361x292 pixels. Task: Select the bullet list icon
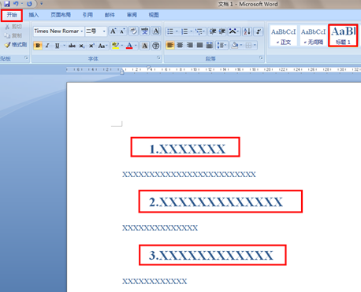pos(170,31)
